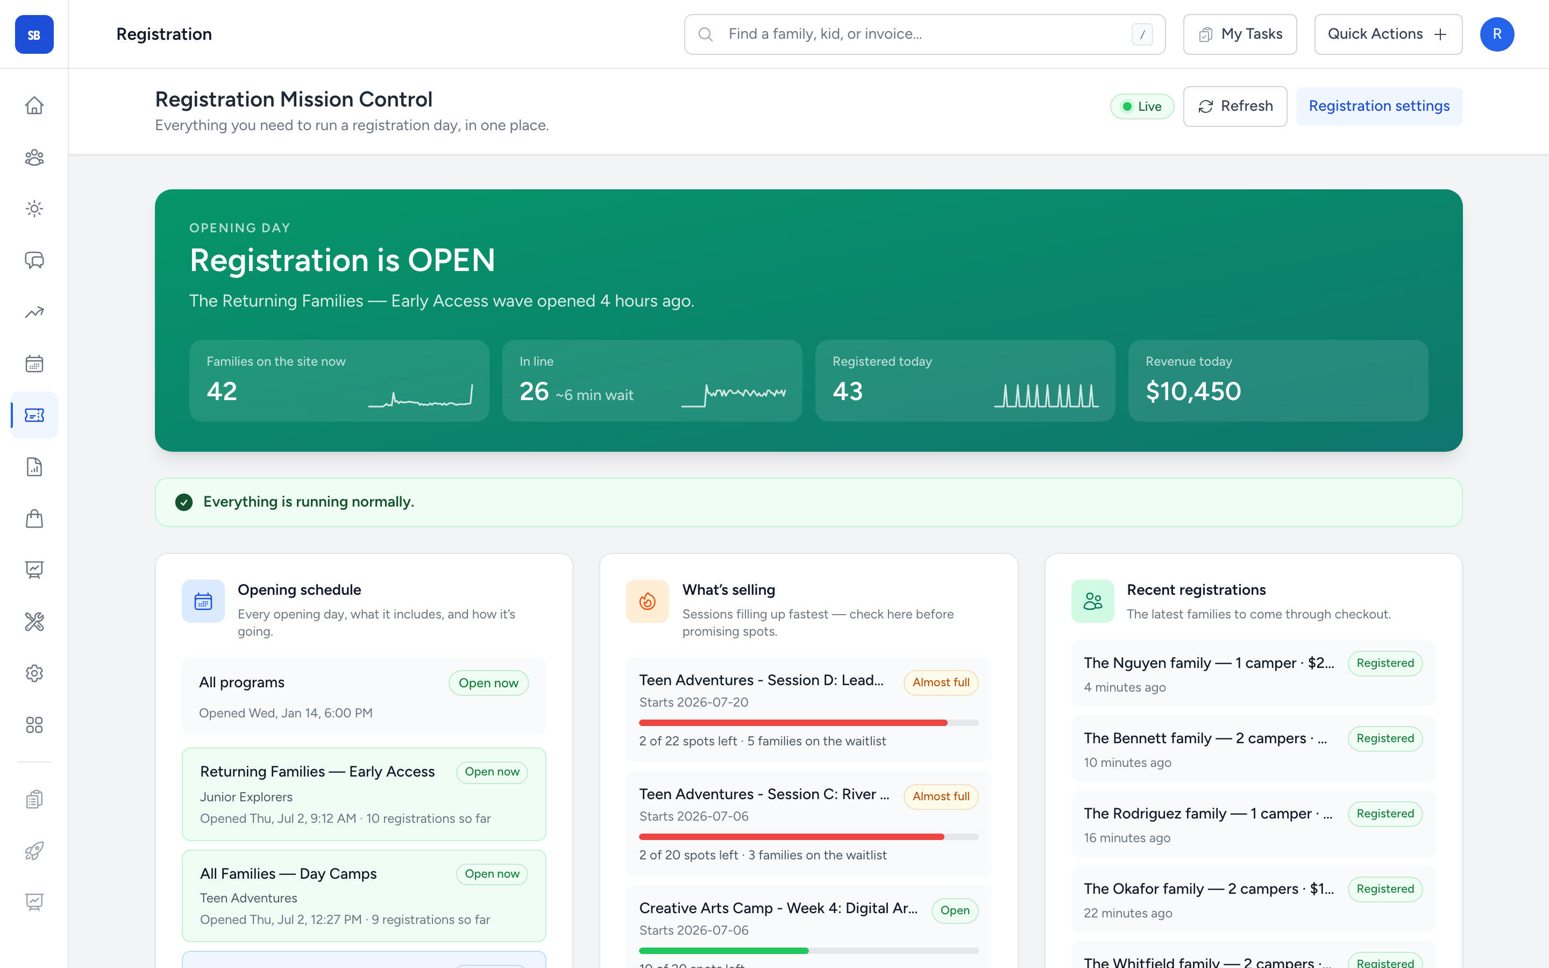Open the In line stat card

click(652, 380)
